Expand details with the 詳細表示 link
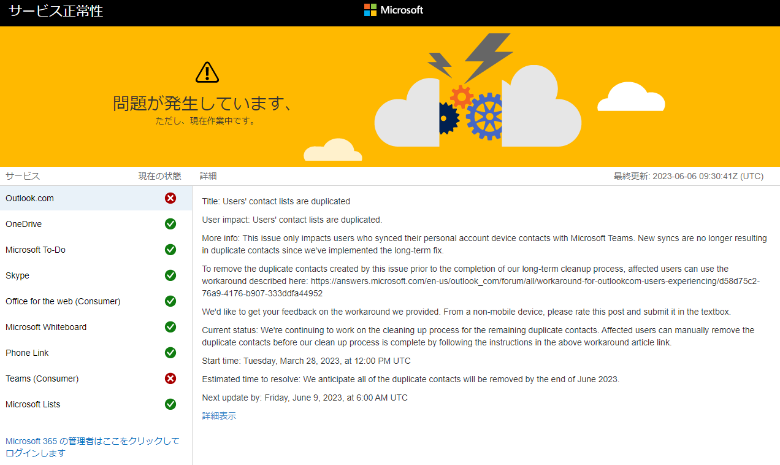Screen dimensions: 780x465 click(x=219, y=415)
